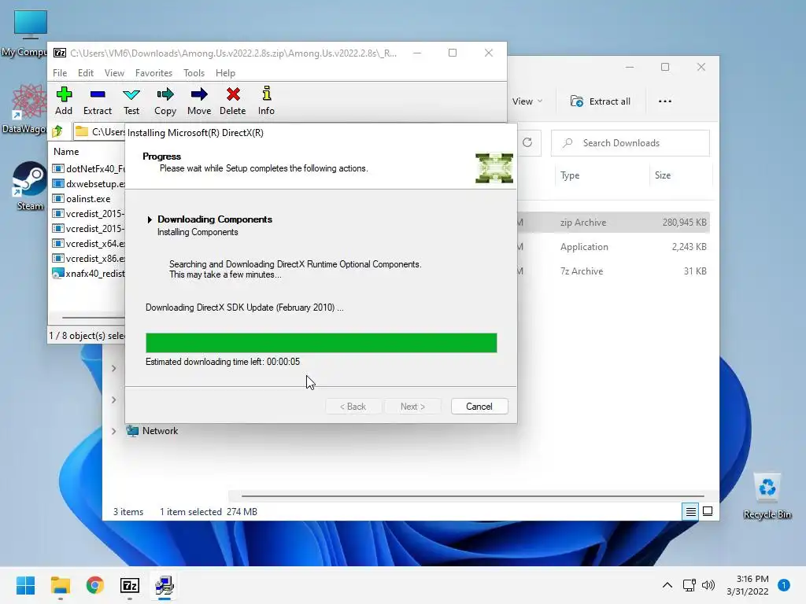The width and height of the screenshot is (806, 604).
Task: Select vcredist_x86 file in 7-Zip list
Action: click(88, 258)
